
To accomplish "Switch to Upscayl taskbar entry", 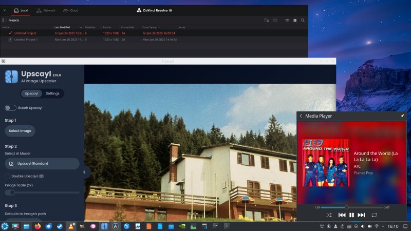I will 104,226.
